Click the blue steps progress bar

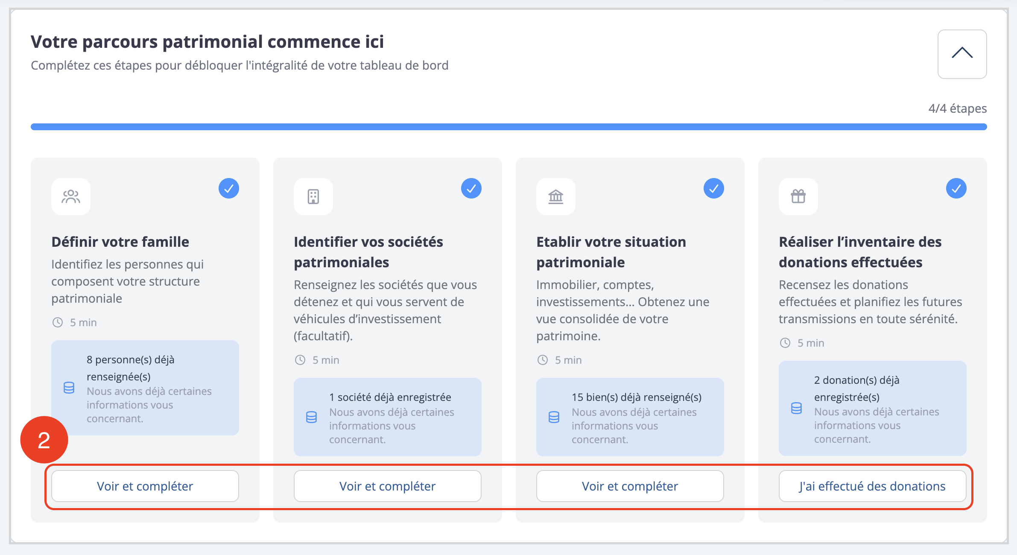tap(508, 127)
